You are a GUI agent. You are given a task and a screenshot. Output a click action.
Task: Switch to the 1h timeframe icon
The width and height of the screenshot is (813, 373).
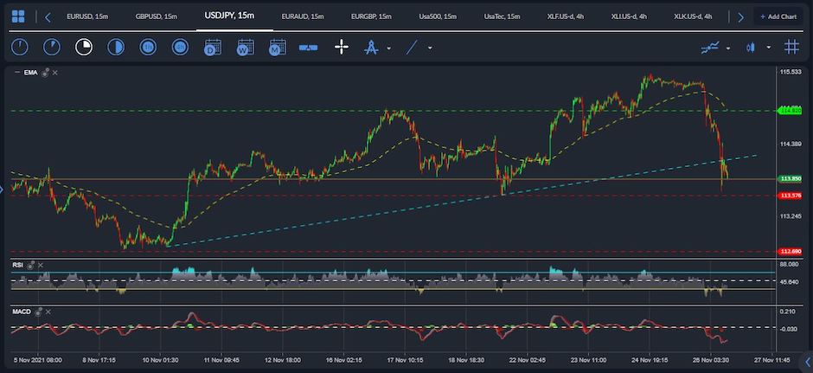pyautogui.click(x=148, y=48)
